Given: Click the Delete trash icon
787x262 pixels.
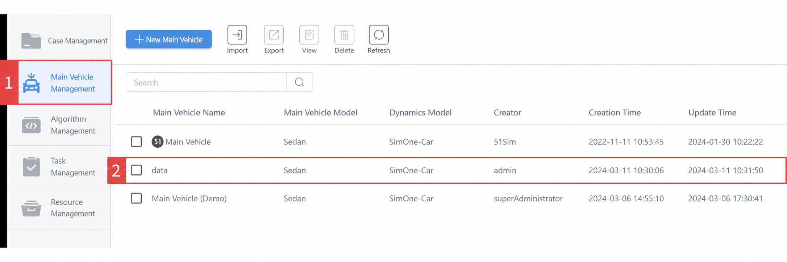Looking at the screenshot, I should (x=344, y=35).
